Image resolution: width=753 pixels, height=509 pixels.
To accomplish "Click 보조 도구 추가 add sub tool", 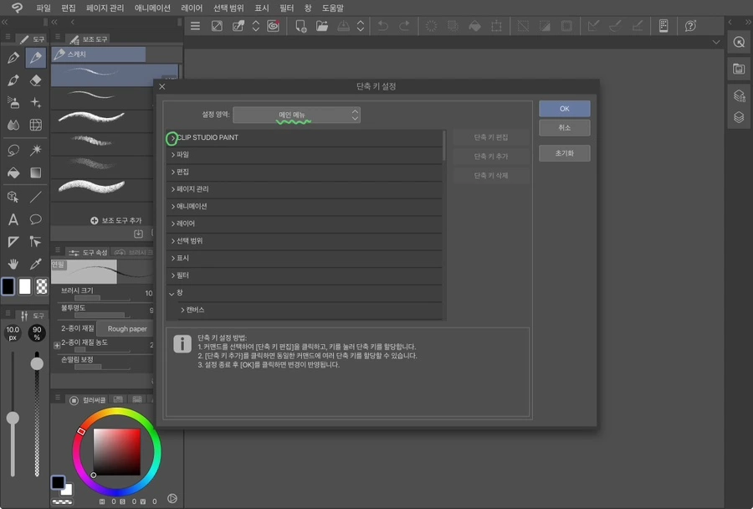I will pyautogui.click(x=116, y=220).
